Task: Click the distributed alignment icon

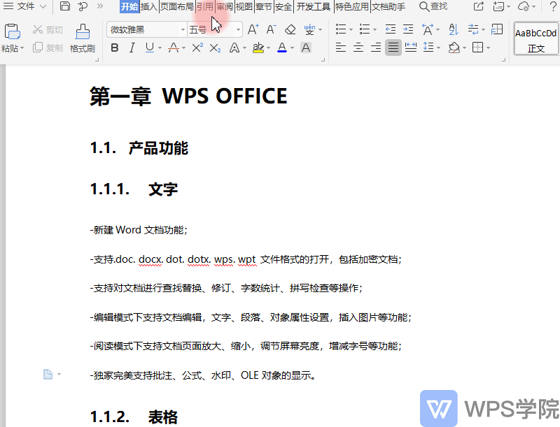Action: [411, 48]
